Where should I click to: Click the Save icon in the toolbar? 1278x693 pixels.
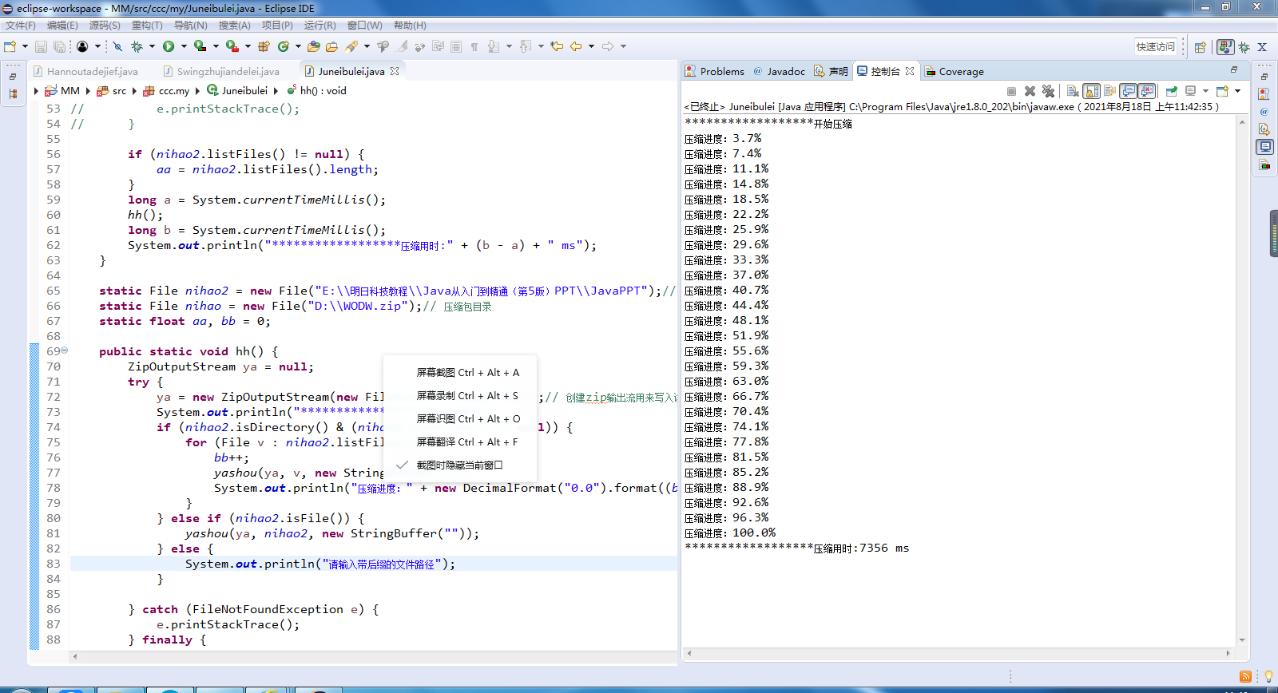click(x=41, y=46)
